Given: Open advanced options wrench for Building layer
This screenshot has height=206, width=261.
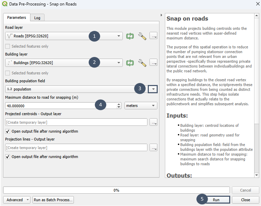Looking at the screenshot, I should (x=142, y=63).
